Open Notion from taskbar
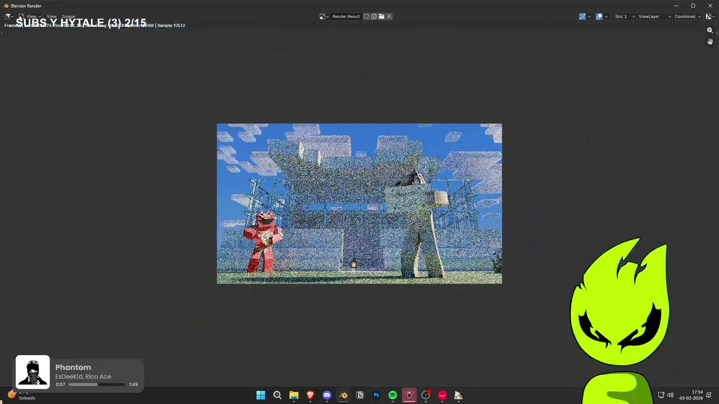The width and height of the screenshot is (719, 404). [359, 395]
